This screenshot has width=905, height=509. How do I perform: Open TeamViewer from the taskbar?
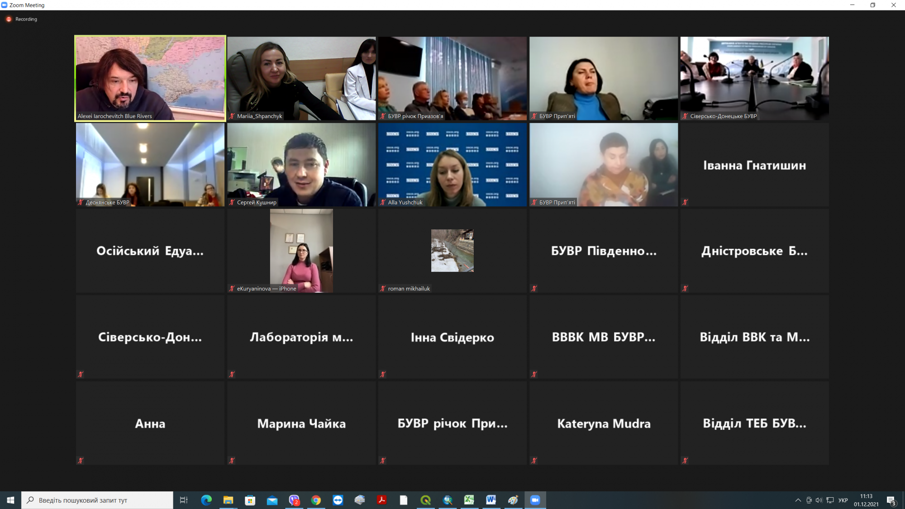pos(338,500)
